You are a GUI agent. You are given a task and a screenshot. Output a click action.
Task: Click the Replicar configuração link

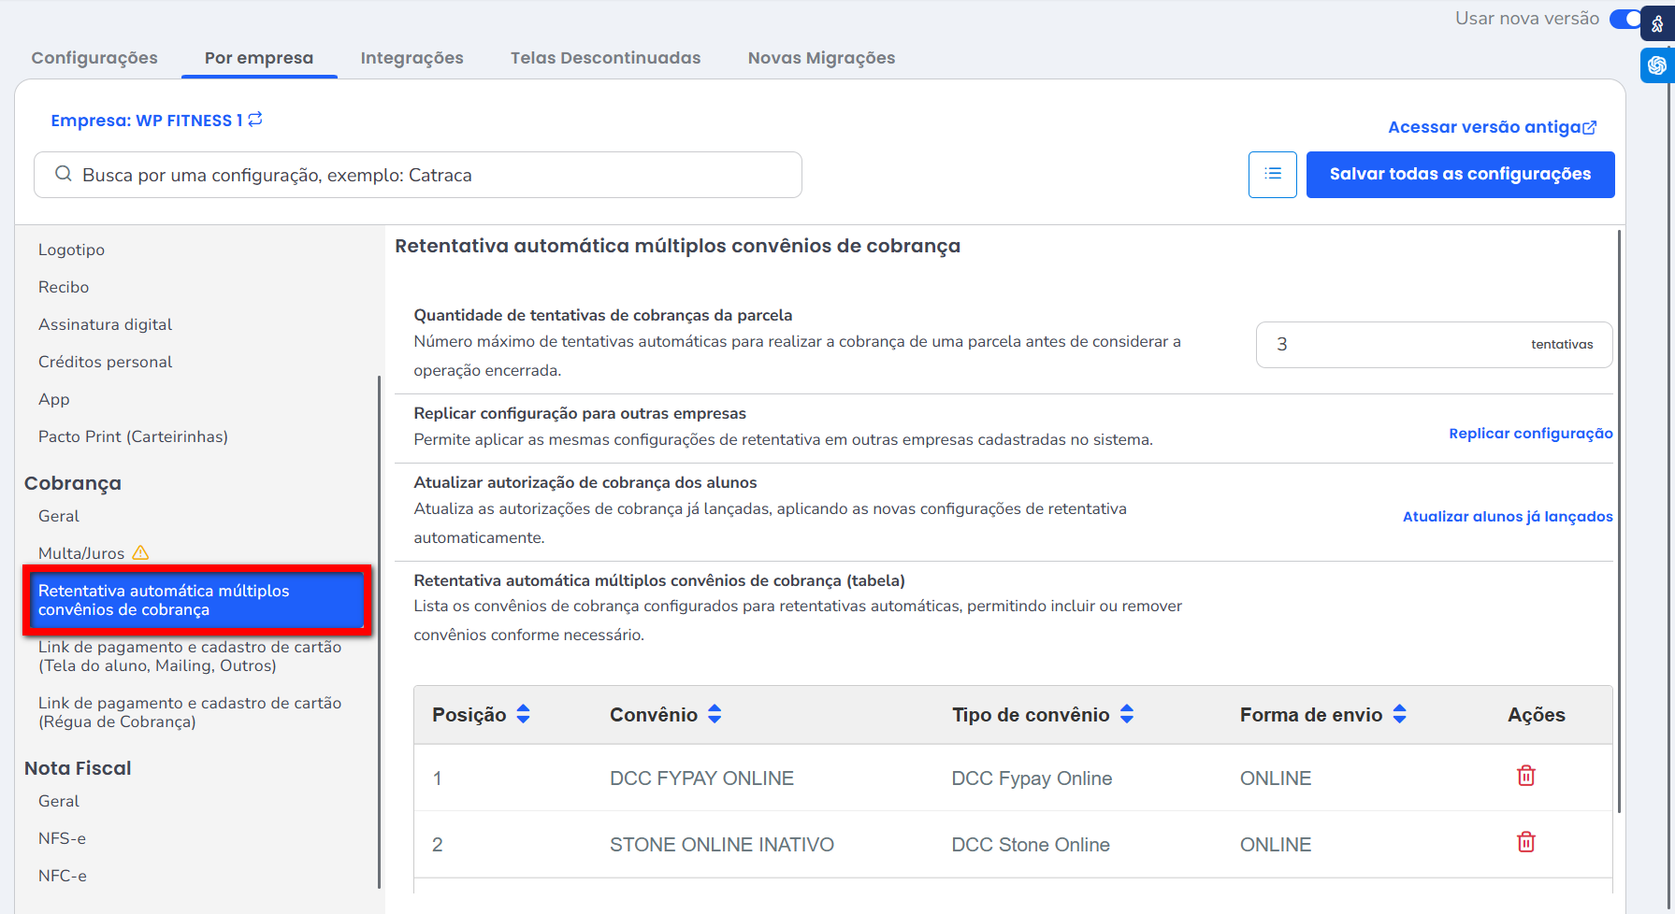pyautogui.click(x=1530, y=434)
